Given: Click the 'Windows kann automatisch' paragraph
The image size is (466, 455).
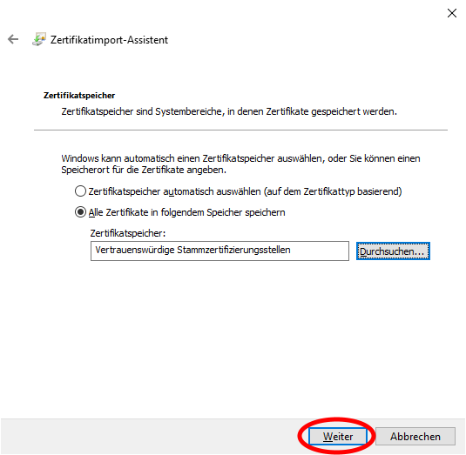Looking at the screenshot, I should [x=240, y=164].
